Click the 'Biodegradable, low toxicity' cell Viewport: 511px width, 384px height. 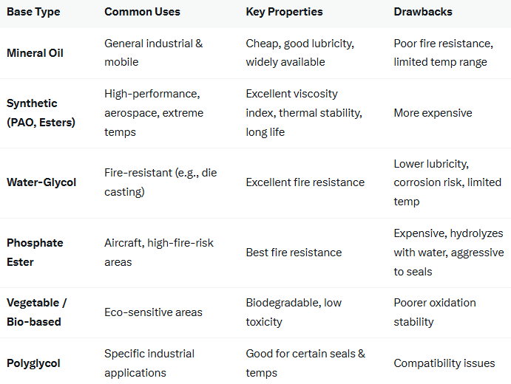tap(294, 312)
